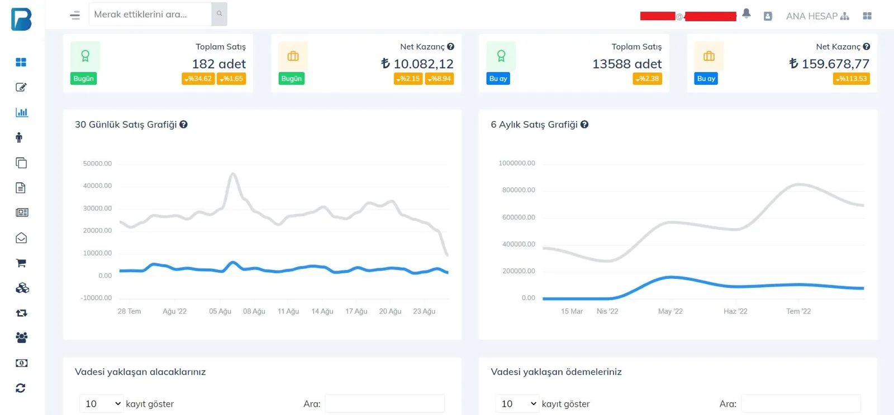
Task: Click the newspaper icon in sidebar
Action: (x=22, y=213)
